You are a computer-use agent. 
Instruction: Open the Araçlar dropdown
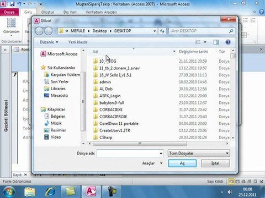(152, 163)
